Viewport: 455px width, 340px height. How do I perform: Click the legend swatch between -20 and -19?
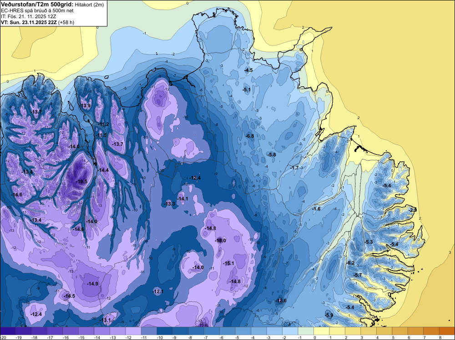click(x=8, y=331)
